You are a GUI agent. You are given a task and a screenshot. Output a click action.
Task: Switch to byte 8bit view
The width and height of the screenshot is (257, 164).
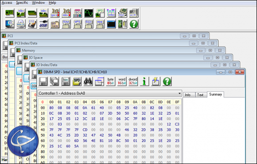click(110, 82)
